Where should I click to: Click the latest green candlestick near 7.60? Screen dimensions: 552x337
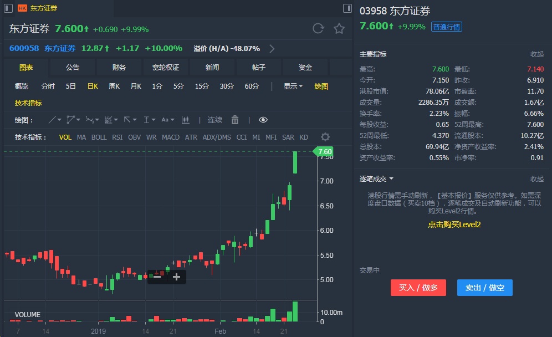pos(295,162)
